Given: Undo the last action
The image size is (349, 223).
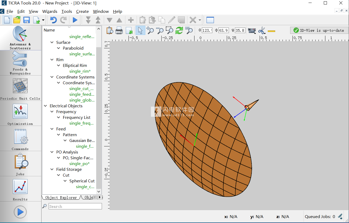Looking at the screenshot, I should coord(53,20).
